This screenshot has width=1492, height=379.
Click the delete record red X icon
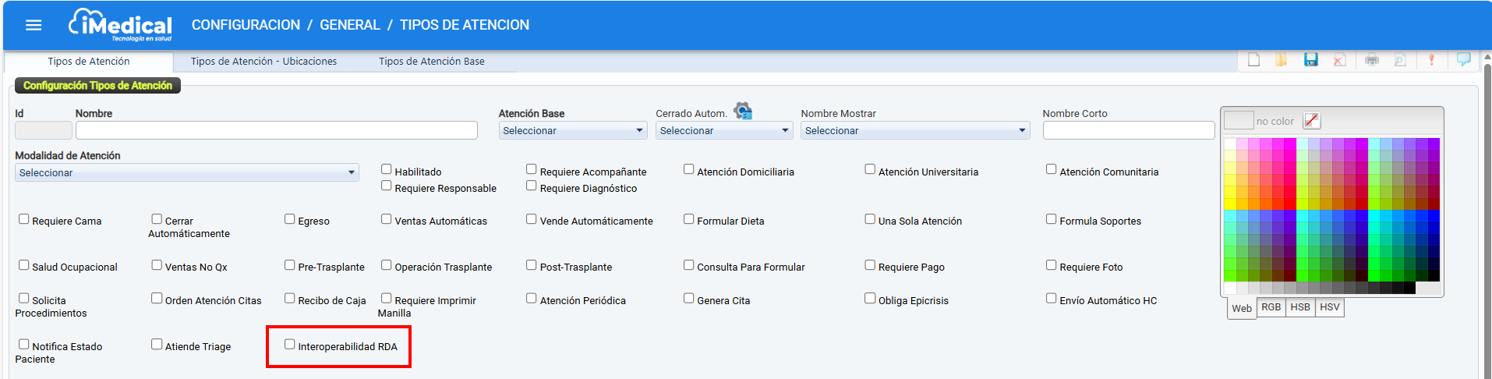[1339, 60]
